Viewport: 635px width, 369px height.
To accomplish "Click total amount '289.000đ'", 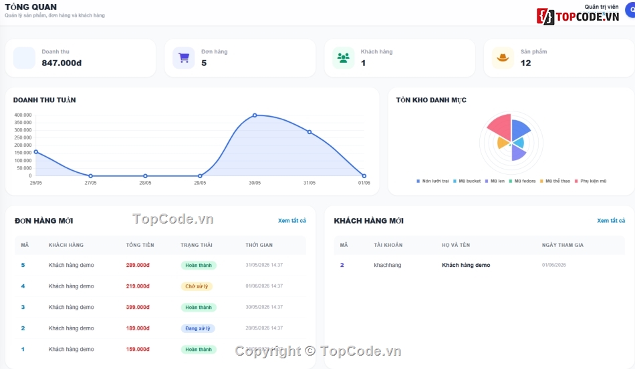I will (138, 265).
